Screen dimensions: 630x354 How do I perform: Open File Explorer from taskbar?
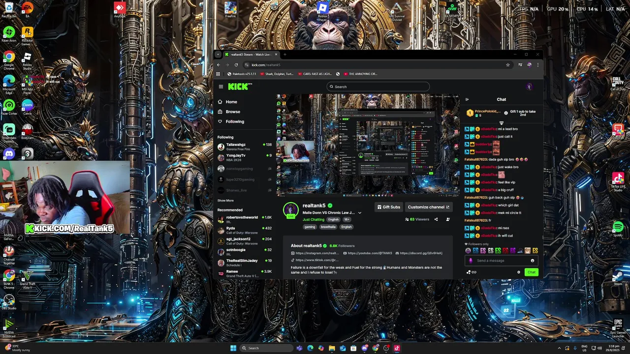click(332, 348)
